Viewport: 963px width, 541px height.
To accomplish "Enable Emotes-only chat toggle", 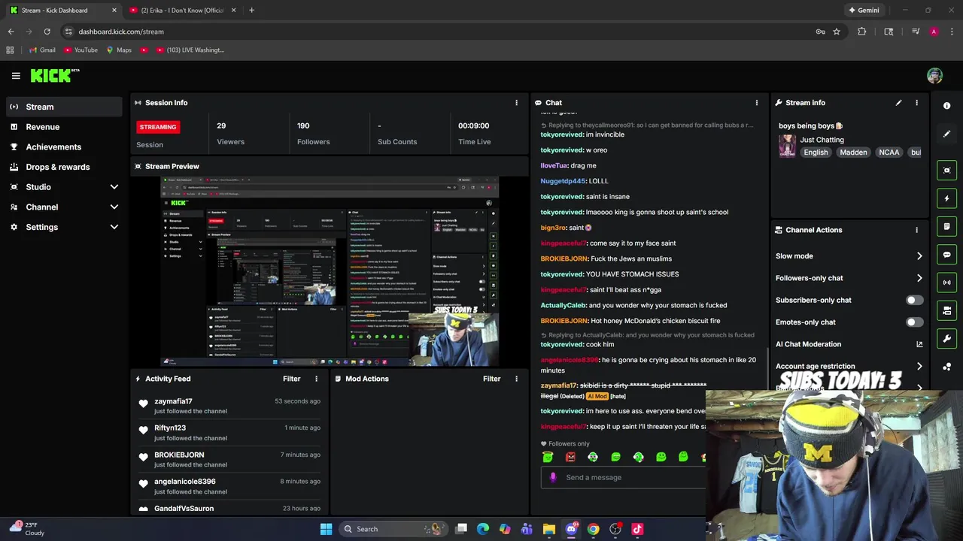I will click(x=914, y=322).
